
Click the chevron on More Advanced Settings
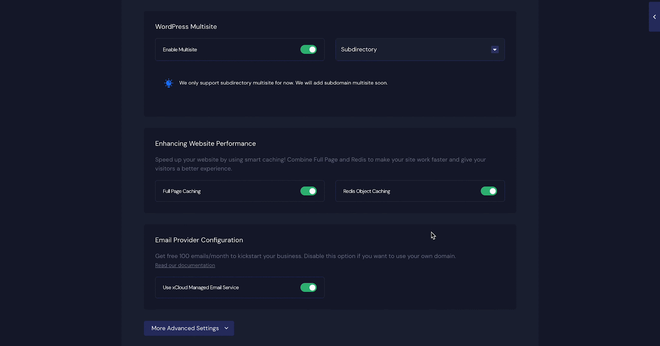pos(226,328)
